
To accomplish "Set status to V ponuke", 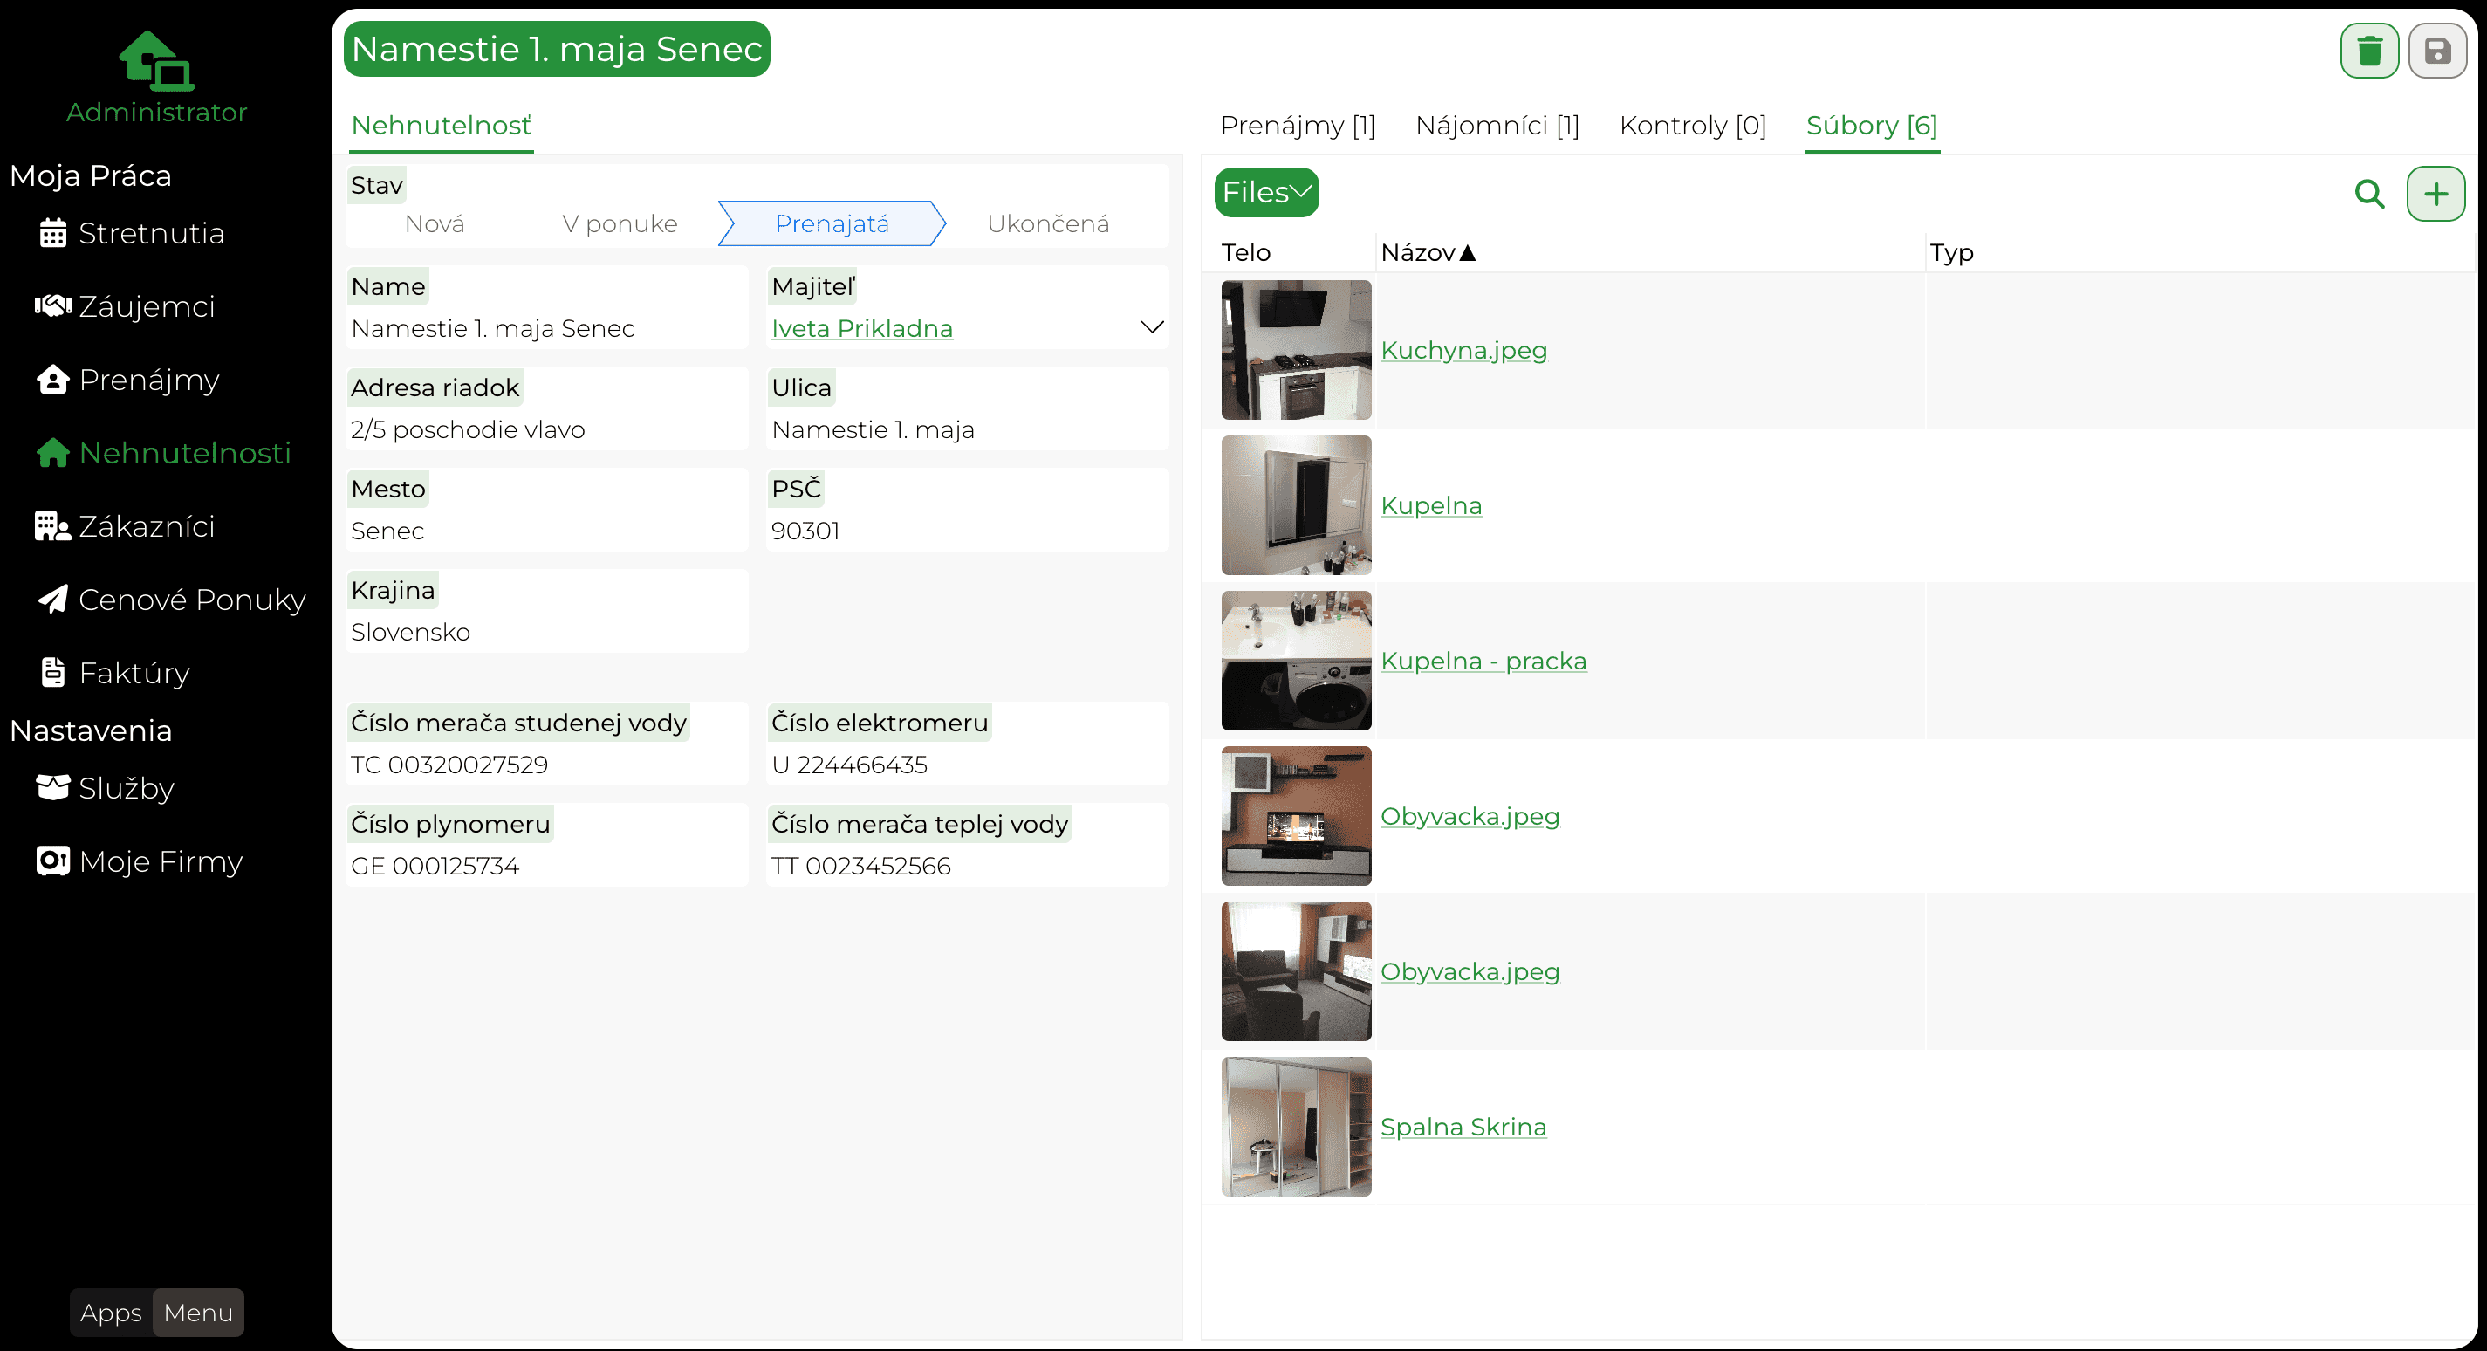I will [620, 224].
